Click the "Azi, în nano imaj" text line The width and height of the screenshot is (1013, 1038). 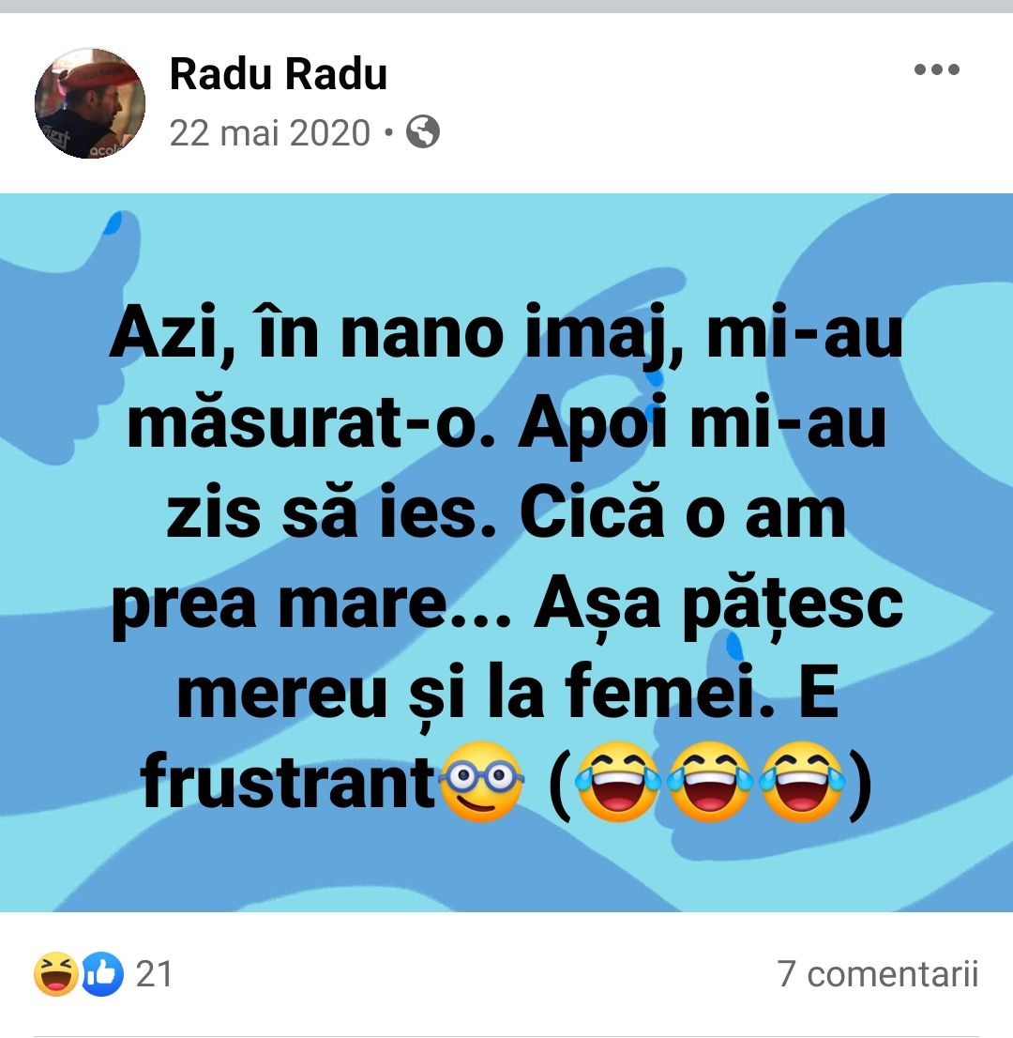(x=399, y=331)
